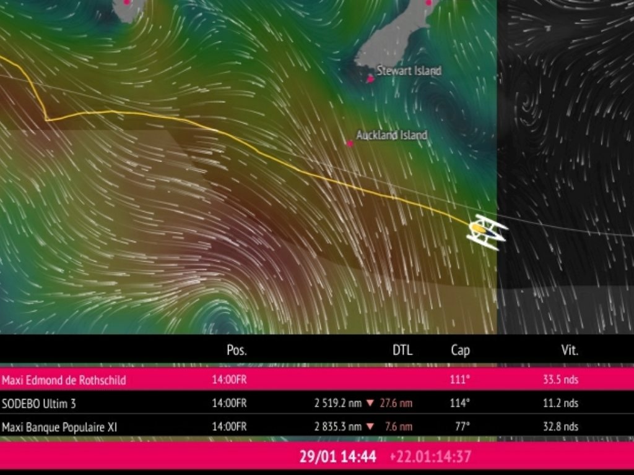Click the 77° heading value
Viewport: 634px width, 475px height.
462,427
